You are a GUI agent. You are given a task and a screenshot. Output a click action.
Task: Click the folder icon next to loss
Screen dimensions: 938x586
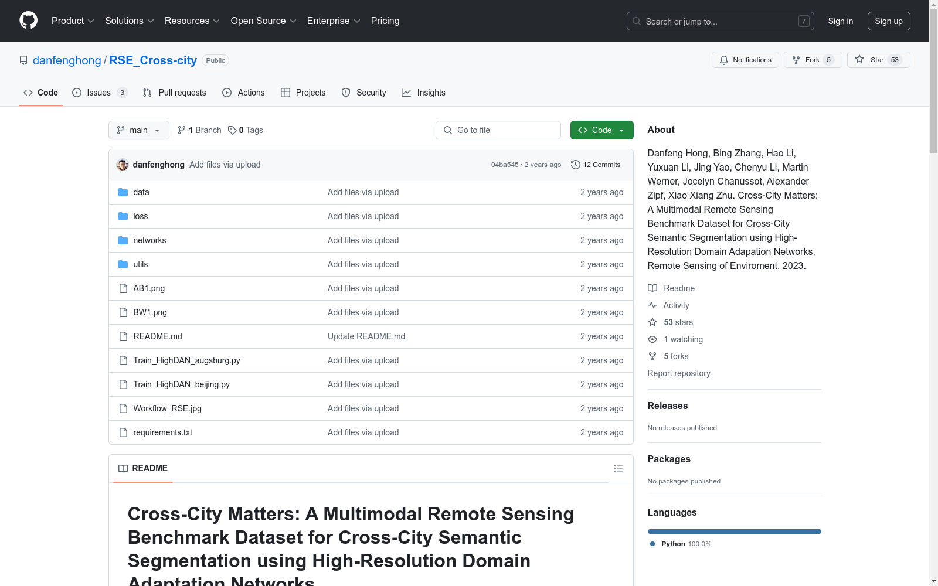123,216
